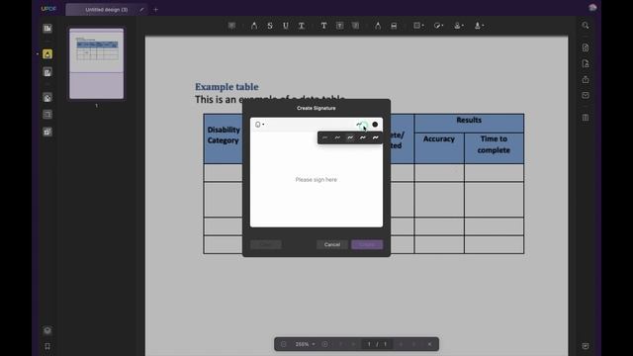Open the page tools sidebar icon below crop
Viewport: 633px width, 356px height.
coord(47,132)
